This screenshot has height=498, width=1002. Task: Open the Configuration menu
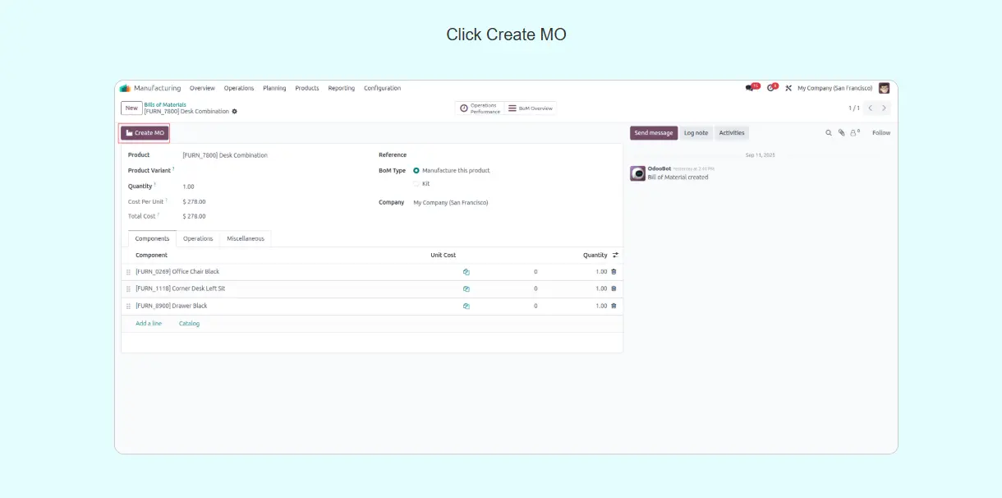[382, 88]
